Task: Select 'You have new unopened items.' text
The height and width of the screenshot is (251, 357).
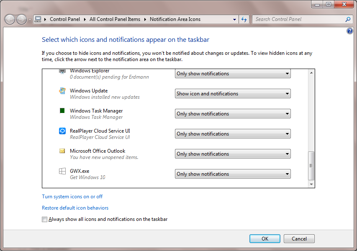Action: tap(104, 157)
